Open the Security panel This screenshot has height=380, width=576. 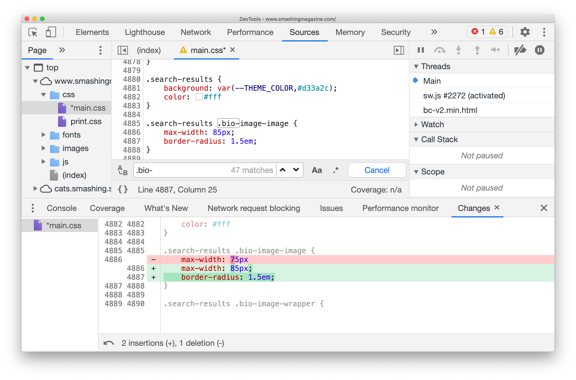pyautogui.click(x=396, y=32)
